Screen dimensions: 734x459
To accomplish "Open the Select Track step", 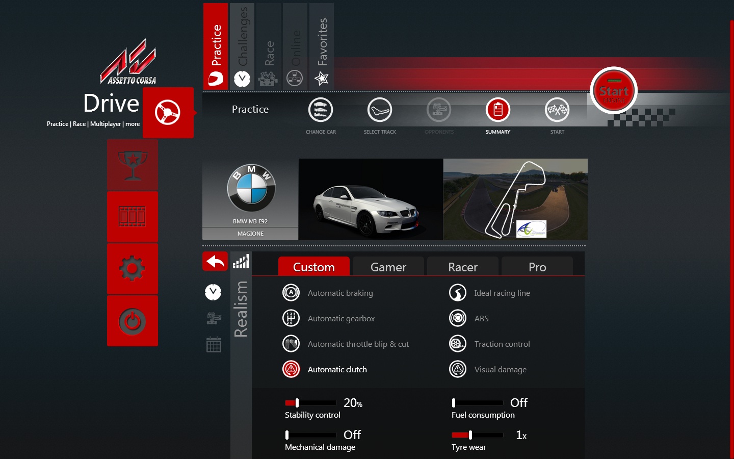I will [380, 110].
